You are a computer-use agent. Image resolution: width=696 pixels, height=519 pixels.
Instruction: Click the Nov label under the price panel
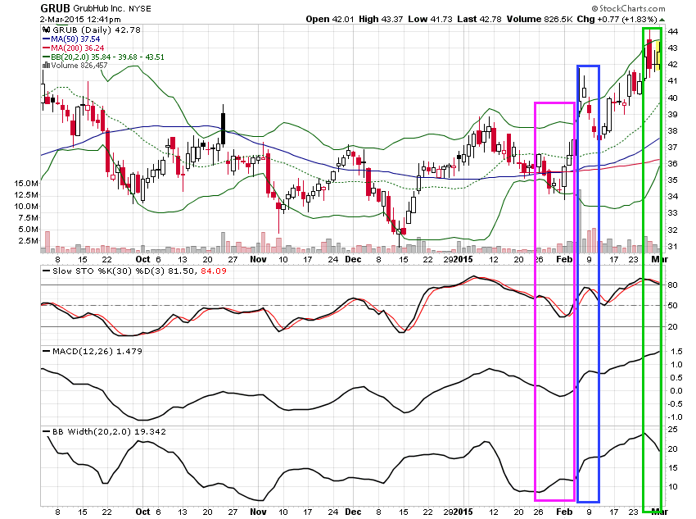pos(258,259)
